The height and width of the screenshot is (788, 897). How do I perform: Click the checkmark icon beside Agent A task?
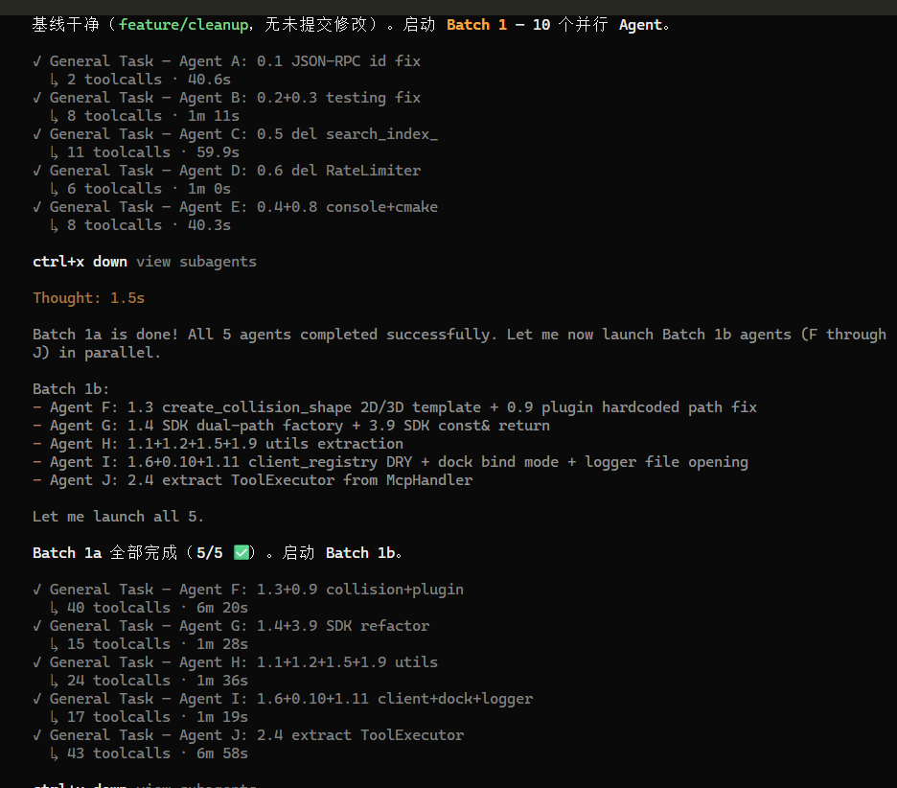tap(37, 61)
